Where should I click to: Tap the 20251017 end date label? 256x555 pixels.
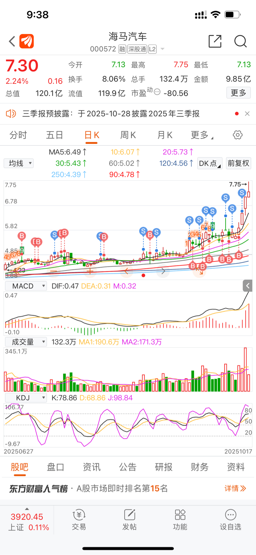click(238, 451)
